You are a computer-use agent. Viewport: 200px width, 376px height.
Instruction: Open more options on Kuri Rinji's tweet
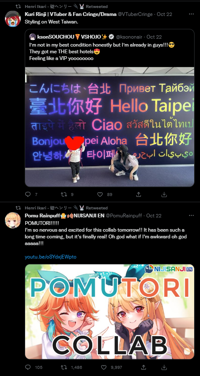point(191,14)
